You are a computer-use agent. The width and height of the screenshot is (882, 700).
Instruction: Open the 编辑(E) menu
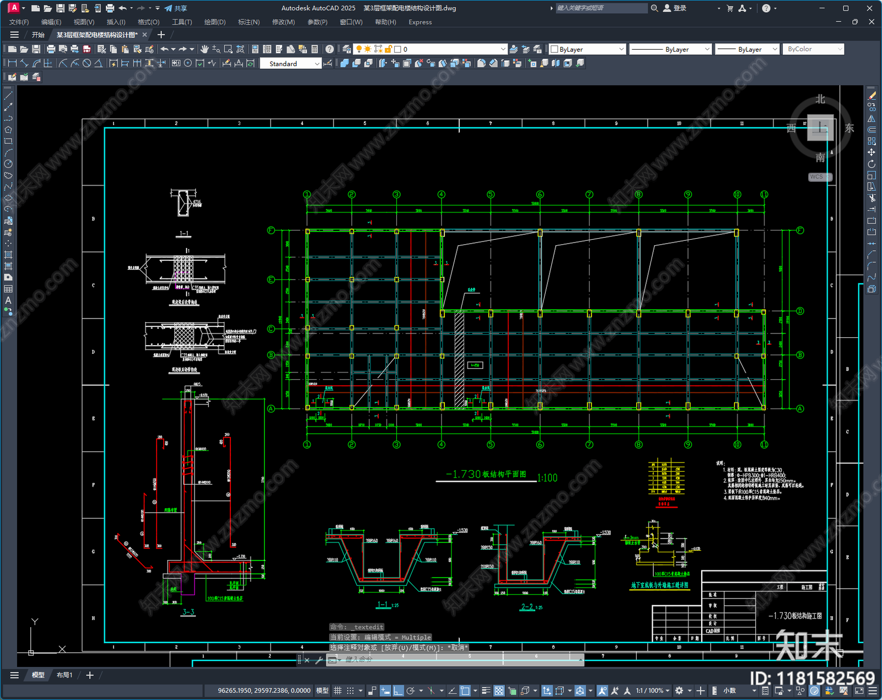(51, 22)
